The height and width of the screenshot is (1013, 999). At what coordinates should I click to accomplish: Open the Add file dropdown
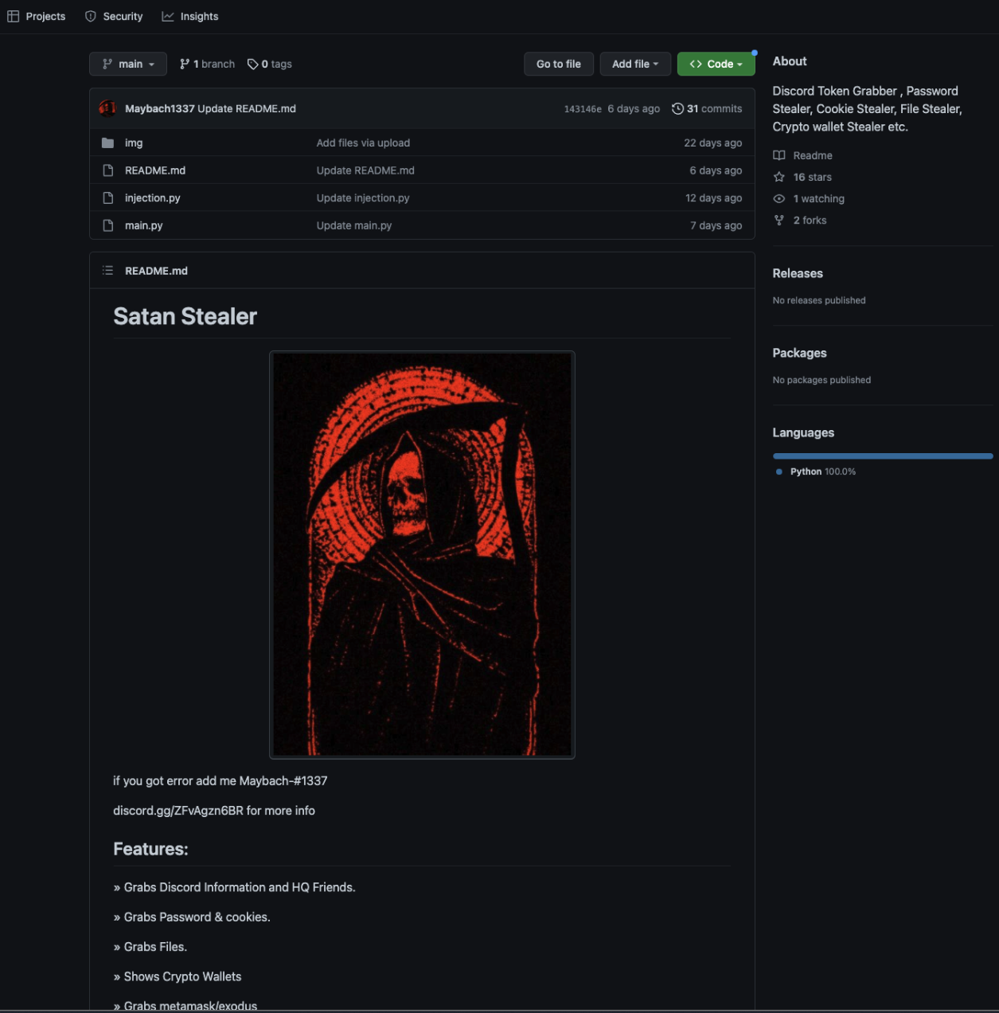coord(634,64)
